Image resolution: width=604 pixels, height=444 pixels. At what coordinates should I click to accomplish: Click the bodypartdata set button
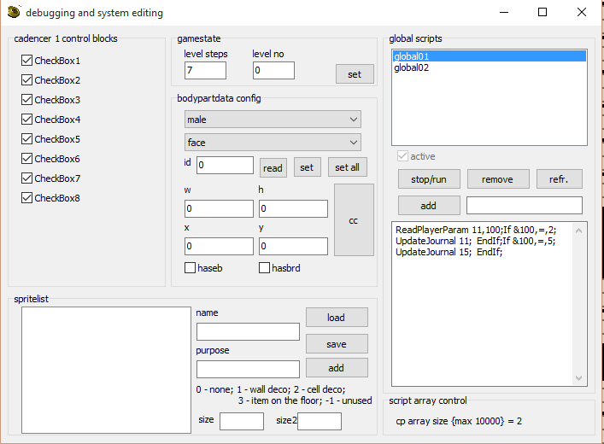pos(307,167)
